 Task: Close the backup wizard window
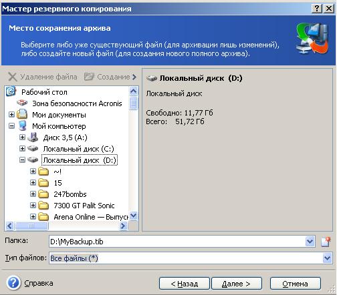coord(328,9)
